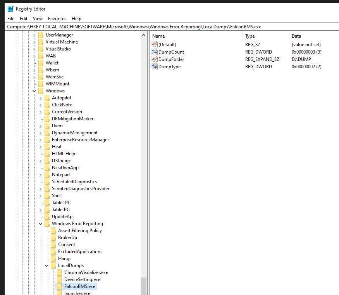Click the Hangs folder icon
This screenshot has width=339, height=295.
[x=53, y=259]
